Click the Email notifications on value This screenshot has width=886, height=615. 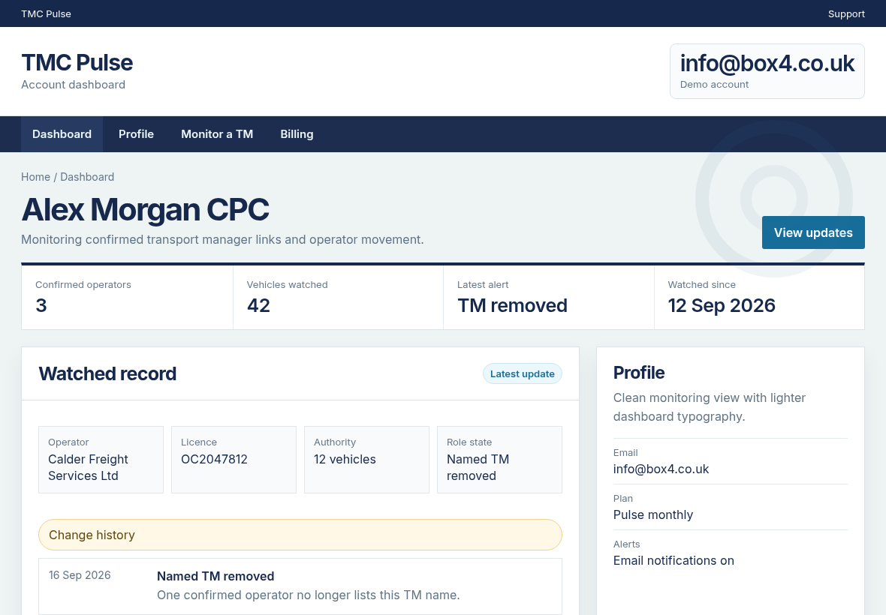pos(674,560)
